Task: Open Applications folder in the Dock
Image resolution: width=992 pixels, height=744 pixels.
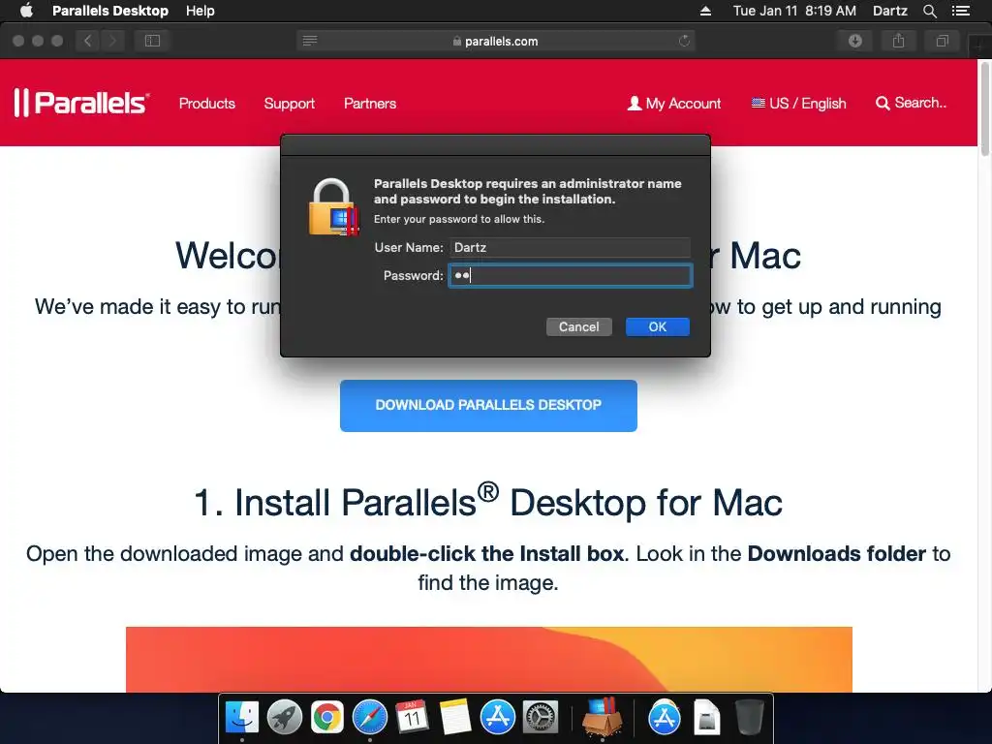Action: click(x=665, y=718)
